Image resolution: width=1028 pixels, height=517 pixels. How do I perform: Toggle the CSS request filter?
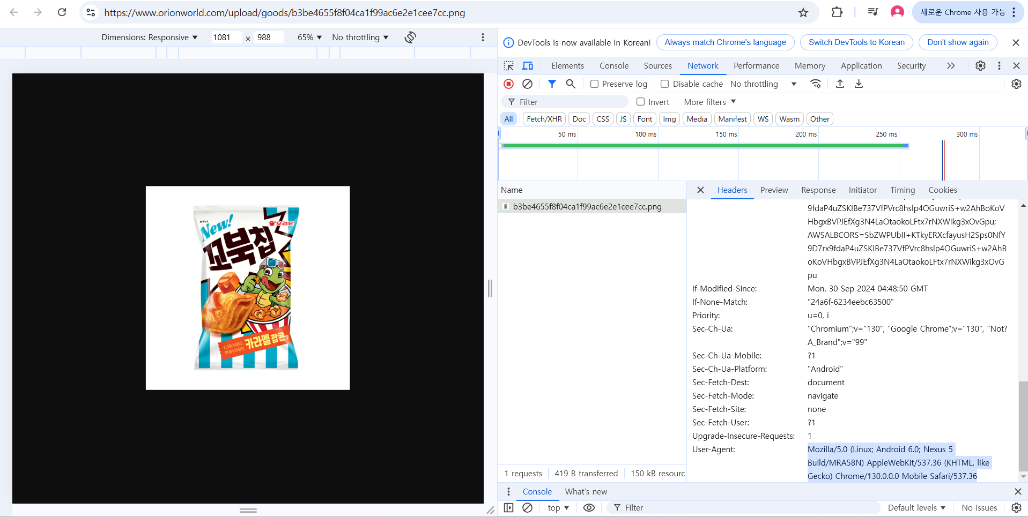(x=603, y=119)
